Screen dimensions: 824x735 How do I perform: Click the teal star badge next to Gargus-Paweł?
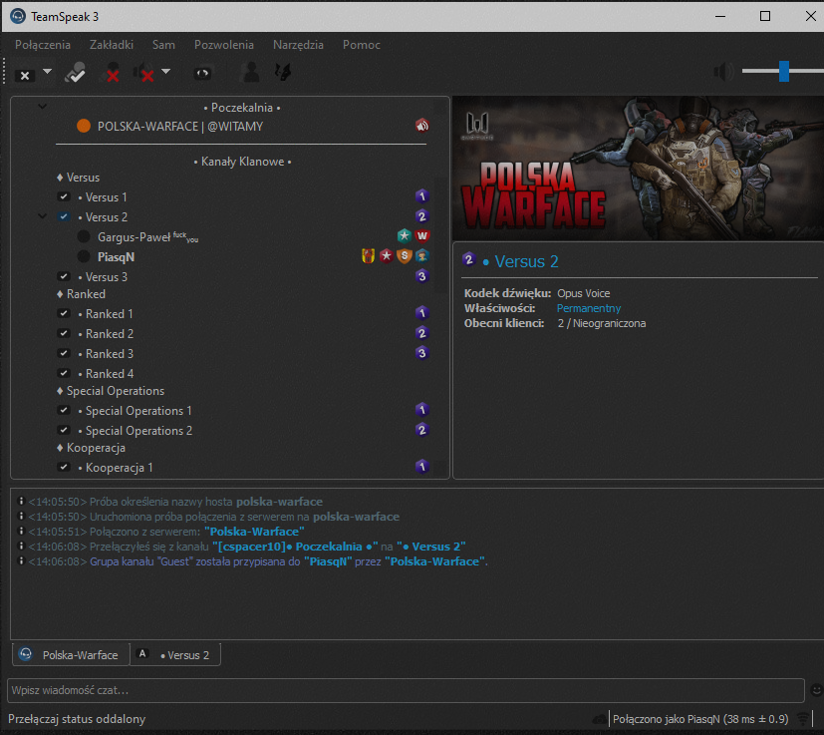pyautogui.click(x=404, y=235)
